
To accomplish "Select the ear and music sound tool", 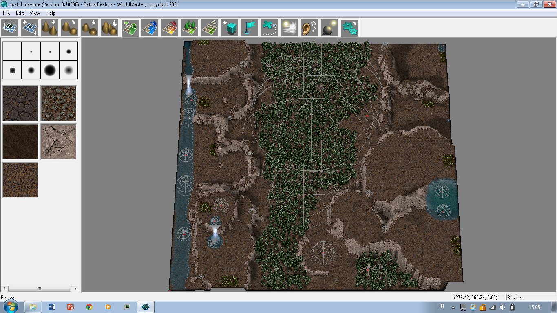I will pos(309,28).
